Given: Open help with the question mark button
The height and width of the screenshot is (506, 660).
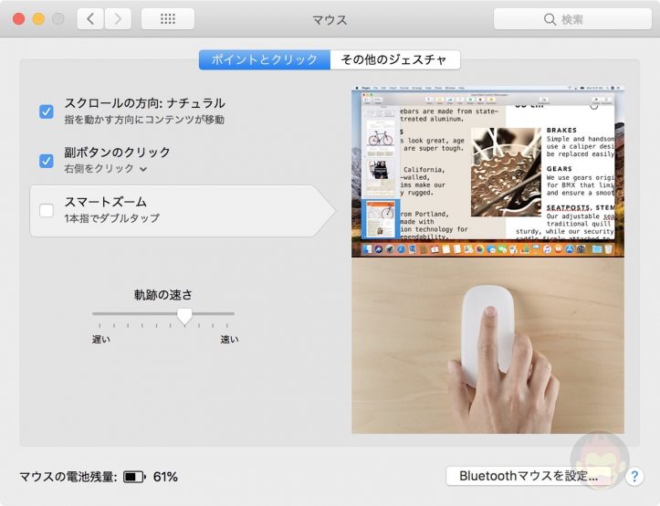Looking at the screenshot, I should click(635, 476).
